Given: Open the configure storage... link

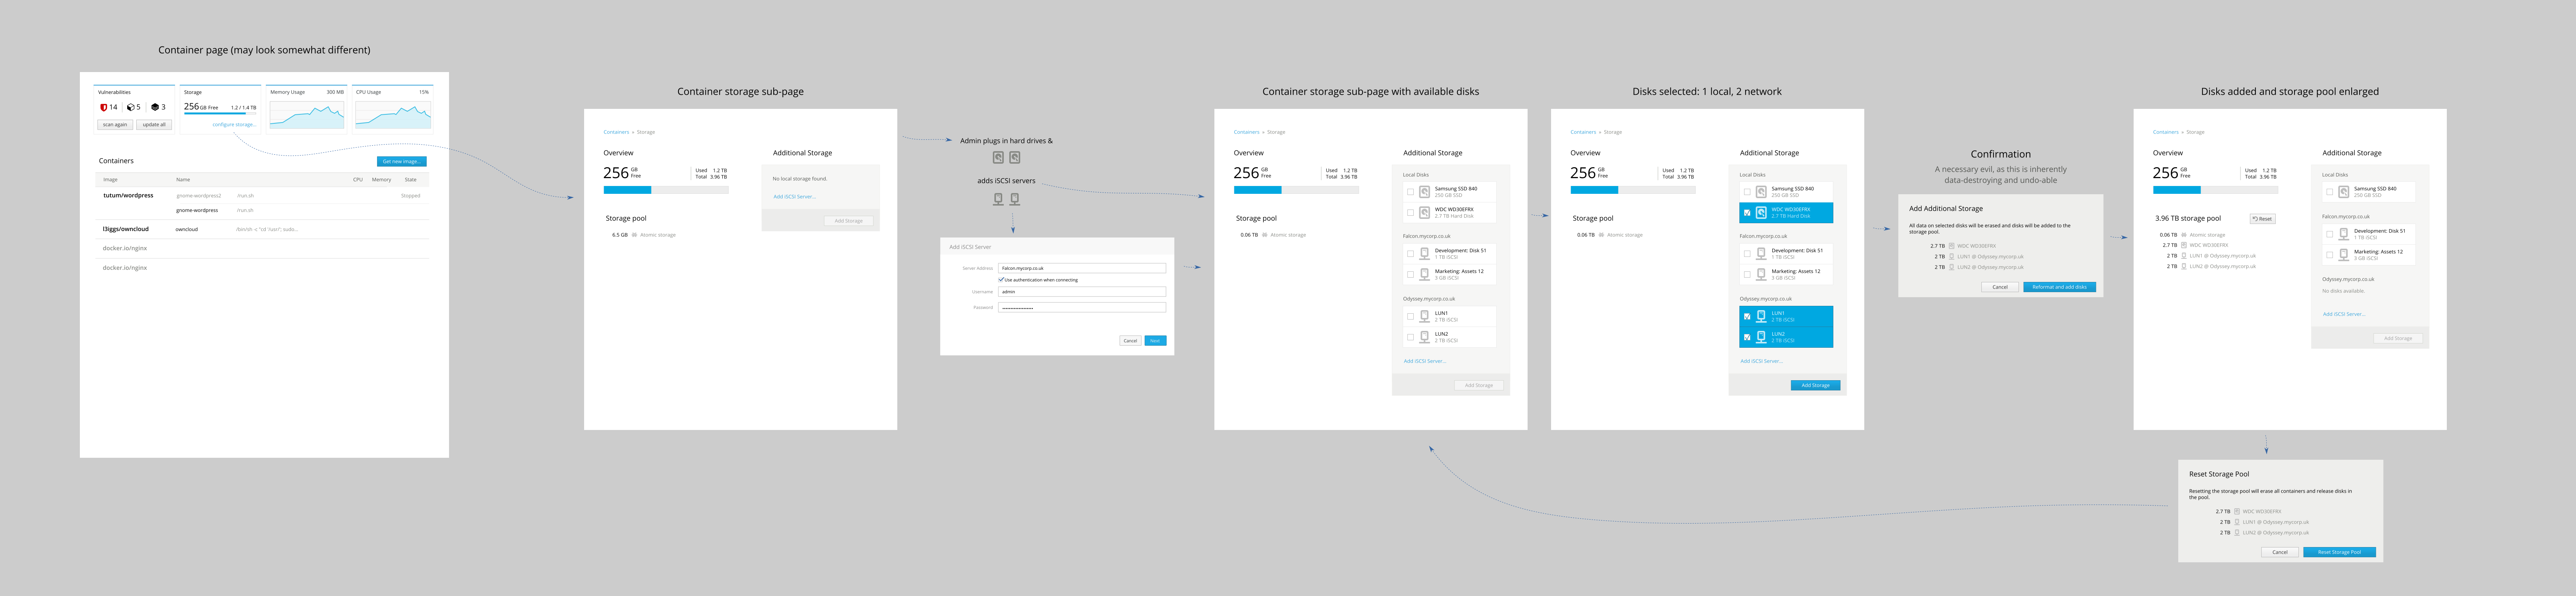Looking at the screenshot, I should click(x=234, y=125).
